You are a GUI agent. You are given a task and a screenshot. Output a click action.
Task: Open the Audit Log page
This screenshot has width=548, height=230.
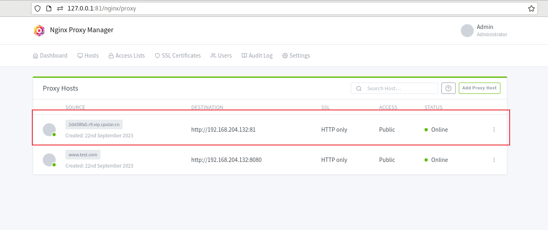point(257,56)
